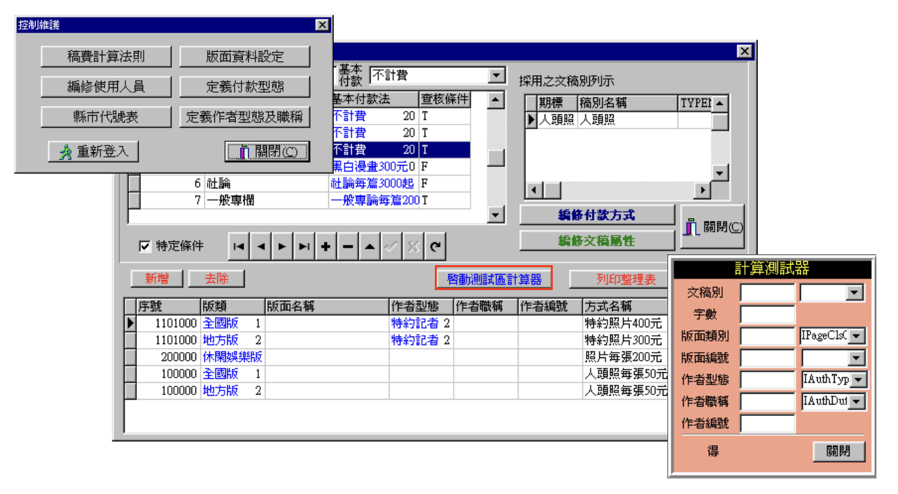Screen dimensions: 898x494
Task: Click the edit record triangle icon
Action: (x=369, y=247)
